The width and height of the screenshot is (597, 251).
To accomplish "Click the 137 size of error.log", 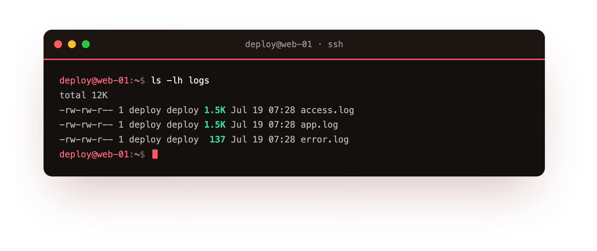I will coord(217,140).
